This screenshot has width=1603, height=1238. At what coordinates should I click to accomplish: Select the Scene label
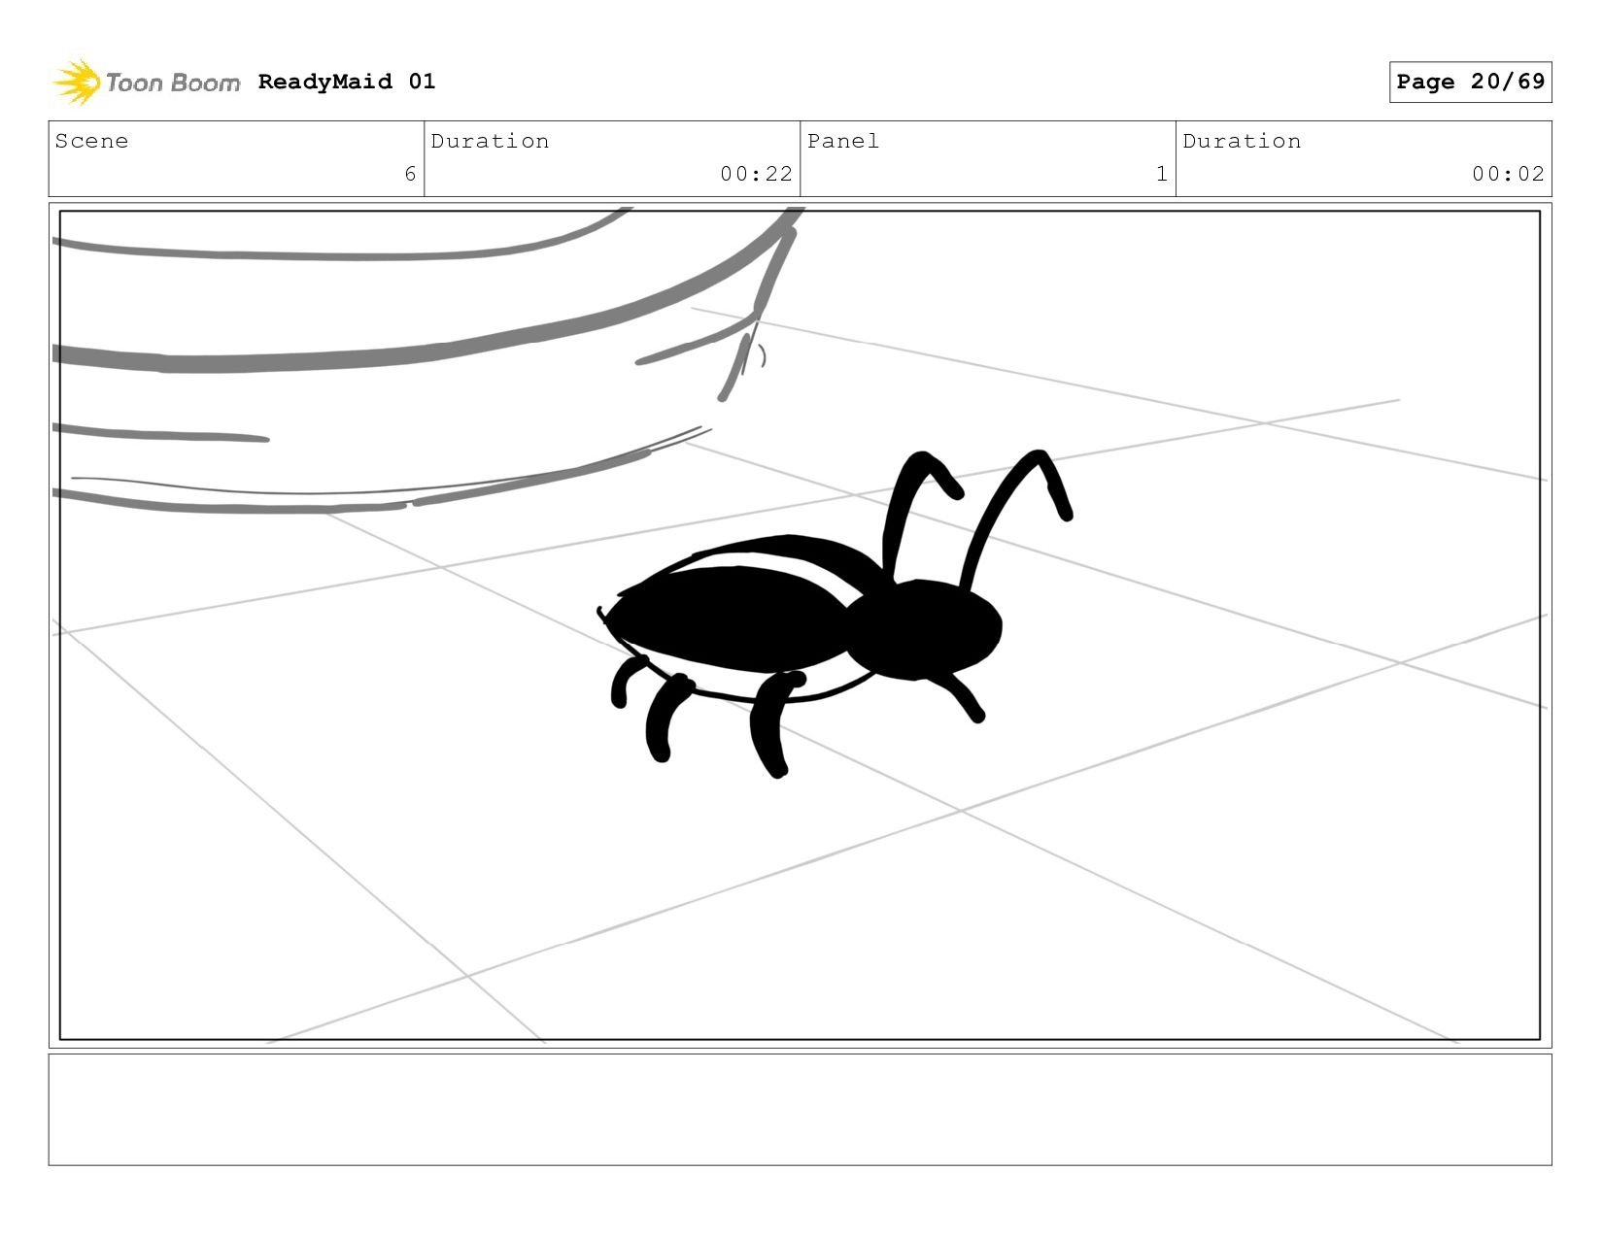pos(91,141)
